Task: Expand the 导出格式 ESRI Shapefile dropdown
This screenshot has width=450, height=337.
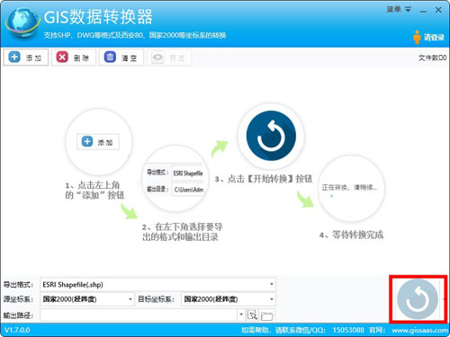Action: (x=271, y=284)
